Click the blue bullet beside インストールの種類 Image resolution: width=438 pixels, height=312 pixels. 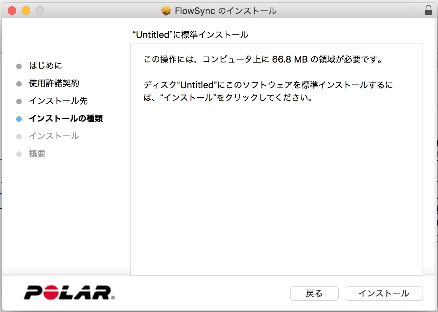pos(19,119)
